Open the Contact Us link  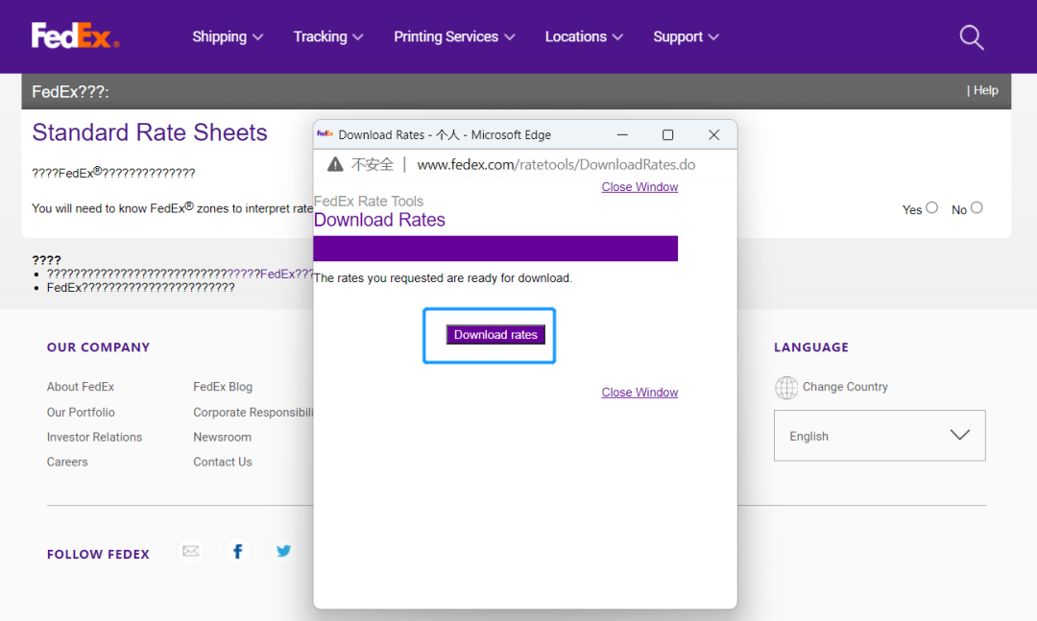click(x=222, y=462)
